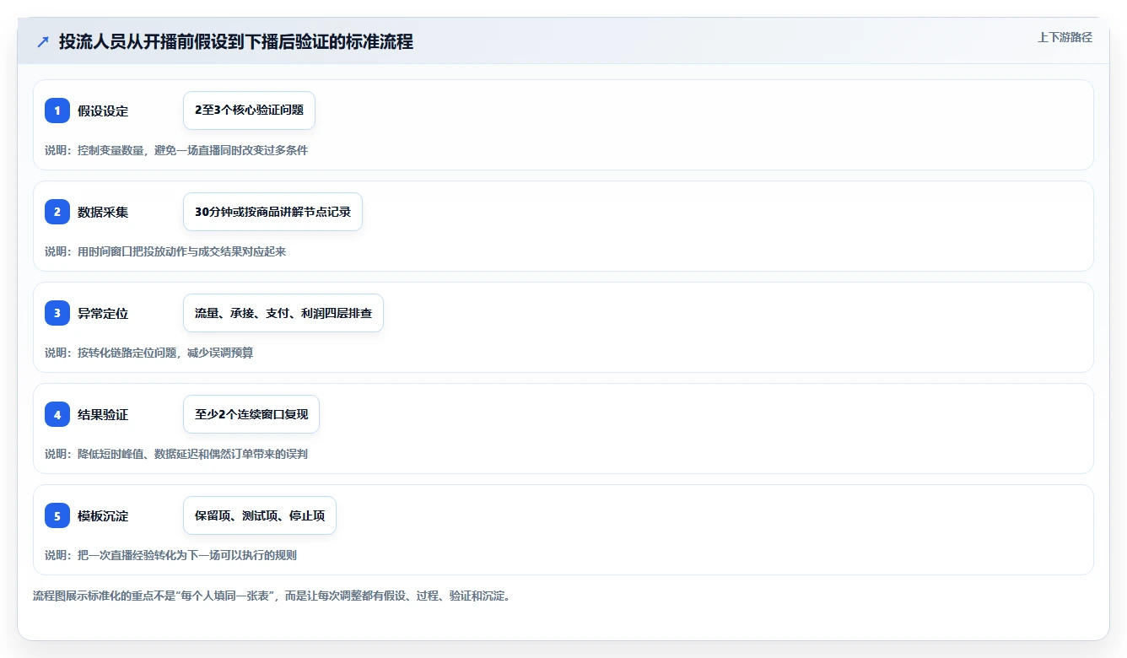The height and width of the screenshot is (658, 1127).
Task: Click step number badge 2
Action: pyautogui.click(x=57, y=212)
